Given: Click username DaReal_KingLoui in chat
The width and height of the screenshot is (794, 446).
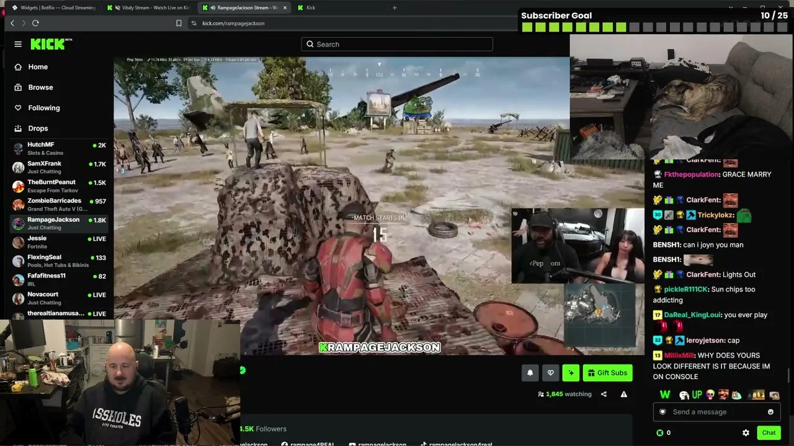Looking at the screenshot, I should [692, 315].
